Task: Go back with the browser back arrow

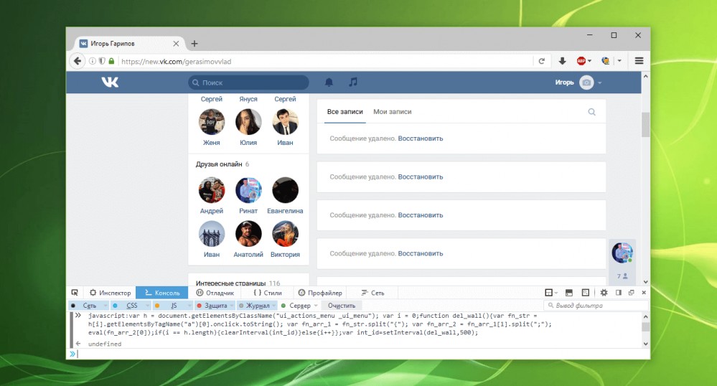Action: (78, 61)
